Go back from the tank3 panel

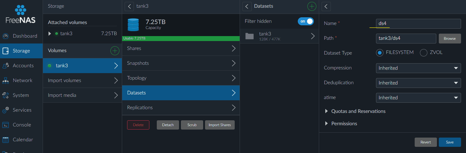tap(129, 6)
